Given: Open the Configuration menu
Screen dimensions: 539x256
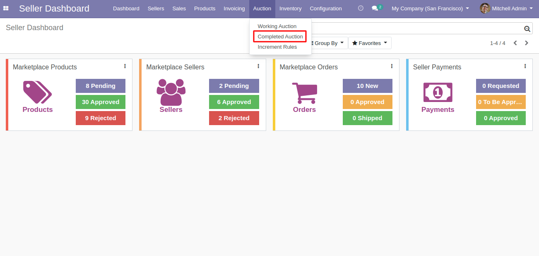Looking at the screenshot, I should tap(326, 8).
